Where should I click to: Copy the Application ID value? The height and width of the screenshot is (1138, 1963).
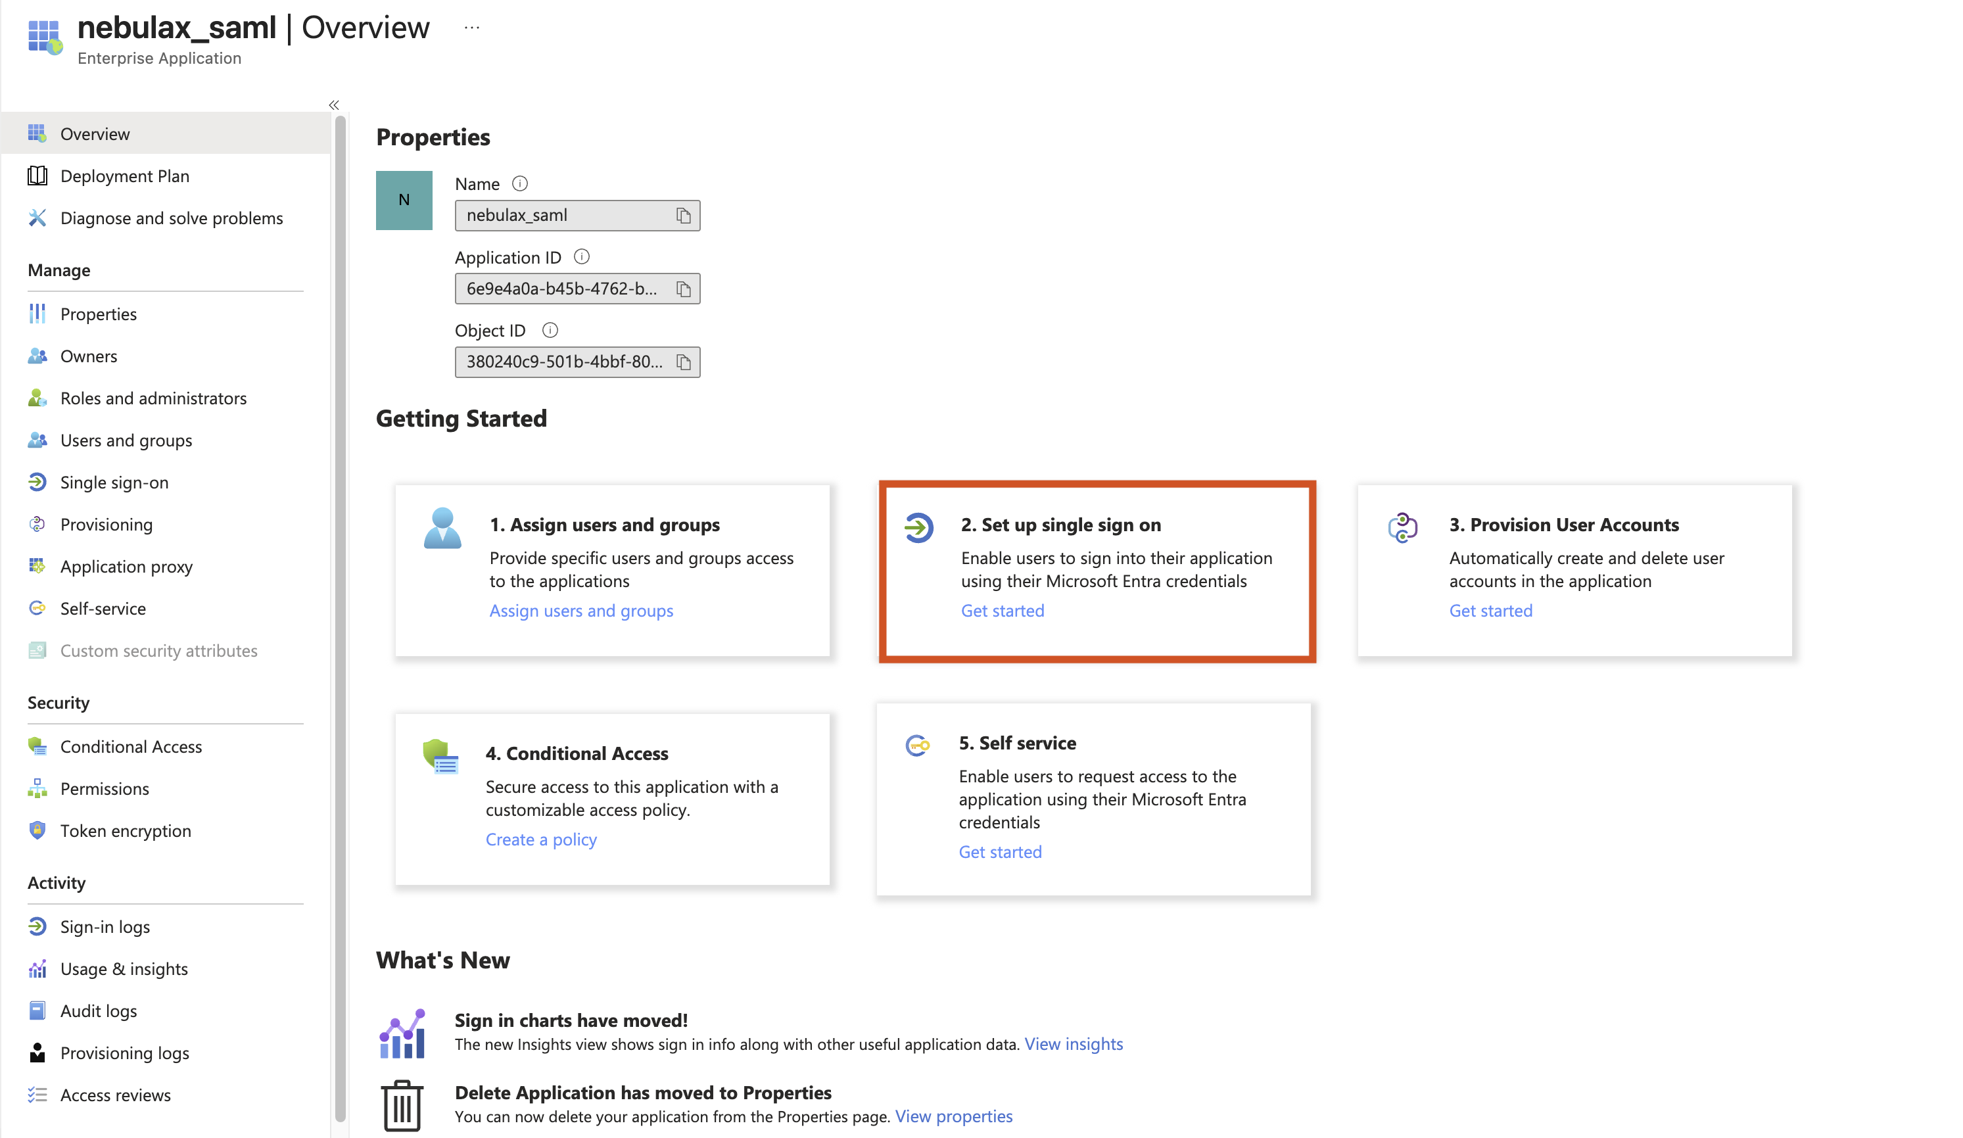683,289
